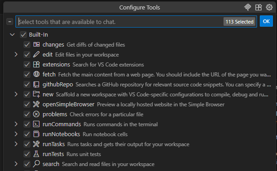Click the pencil icon for edit tool
The height and width of the screenshot is (171, 277).
click(x=36, y=54)
